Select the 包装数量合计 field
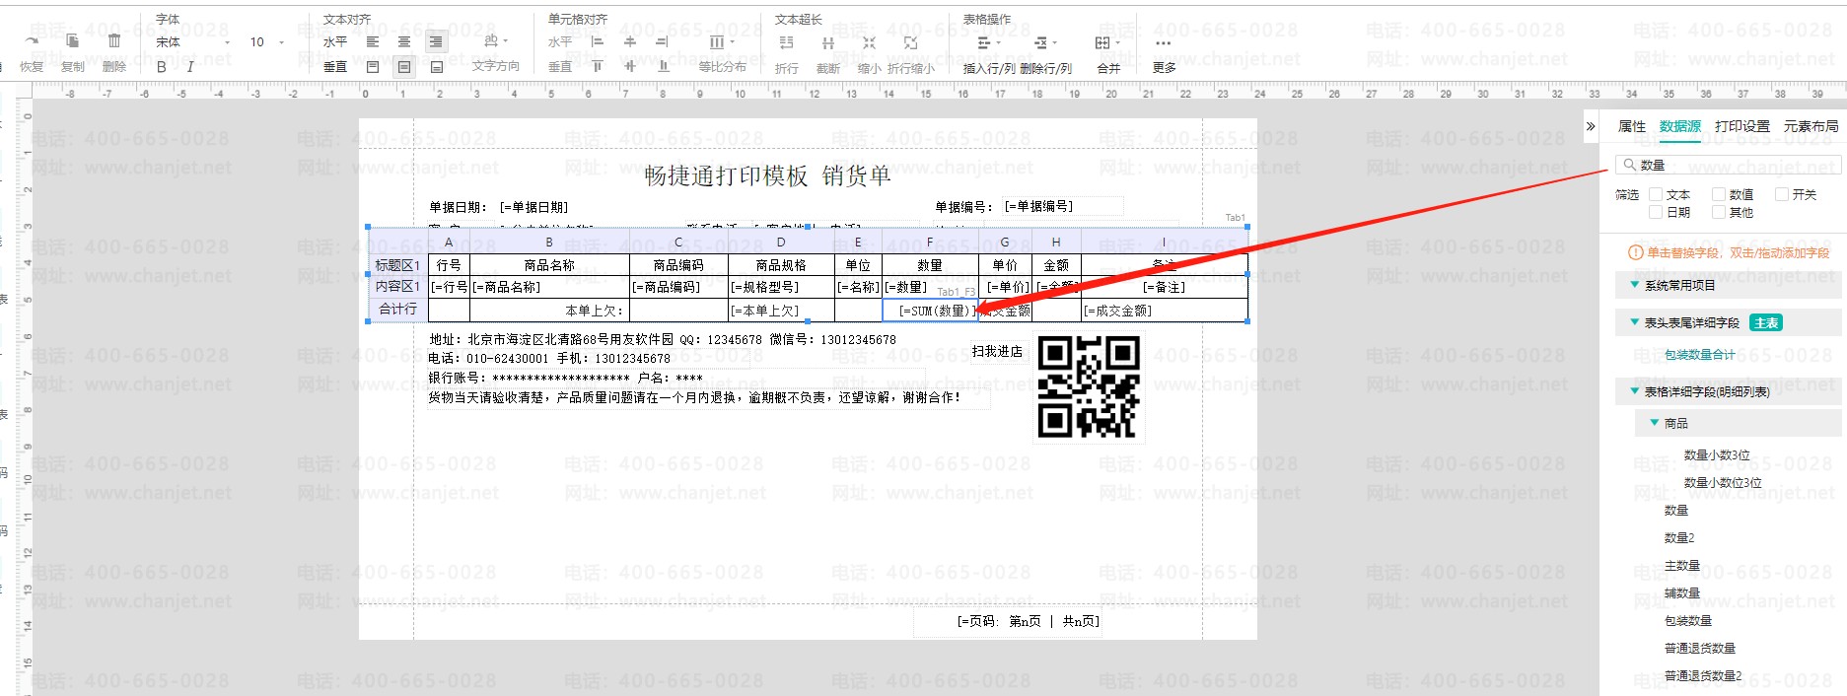 pyautogui.click(x=1699, y=355)
